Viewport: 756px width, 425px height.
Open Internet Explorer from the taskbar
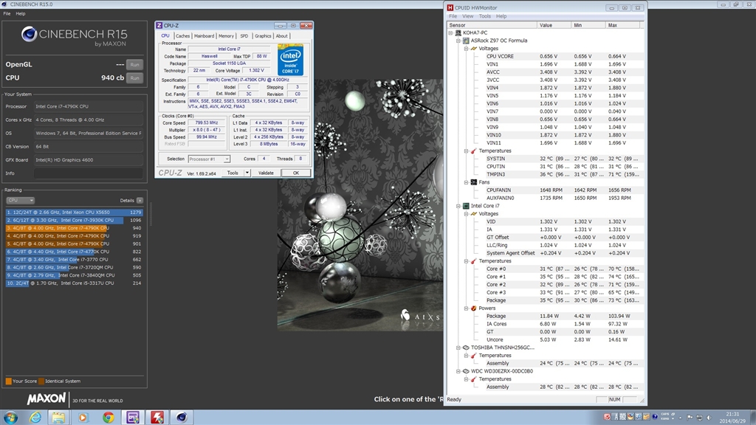[35, 417]
